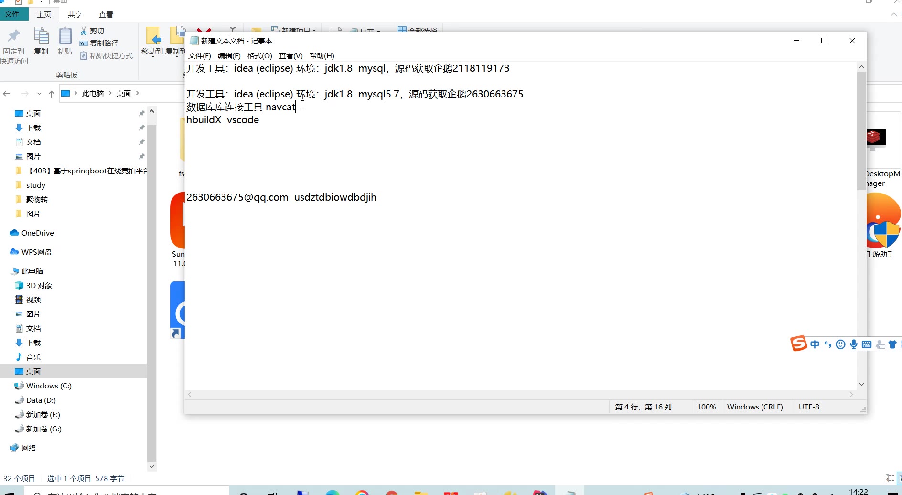The width and height of the screenshot is (902, 495).
Task: Expand chevron after 此电脑 in breadcrumb
Action: coord(110,93)
